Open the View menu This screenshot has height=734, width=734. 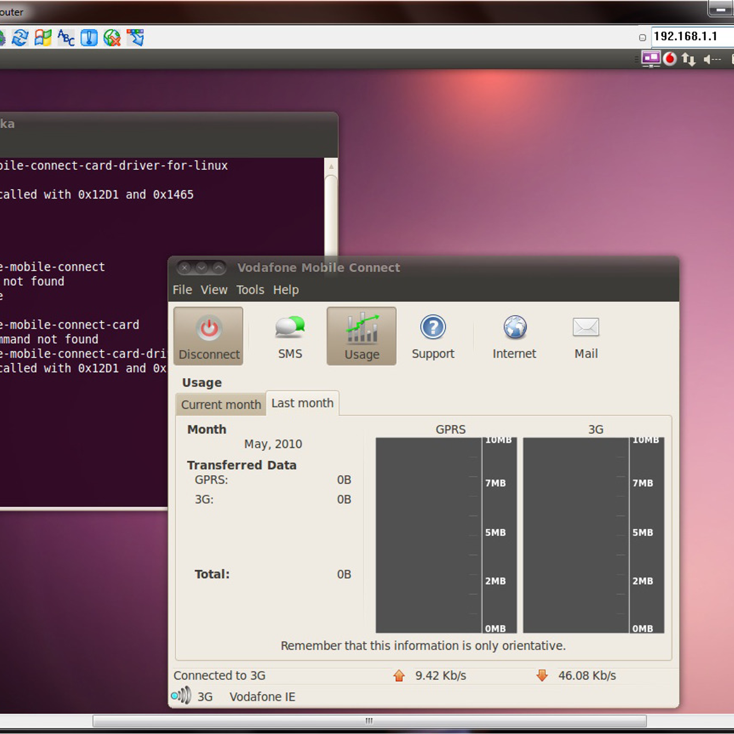(x=214, y=290)
